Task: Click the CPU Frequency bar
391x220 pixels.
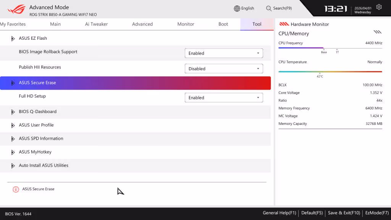Action: tap(330, 48)
